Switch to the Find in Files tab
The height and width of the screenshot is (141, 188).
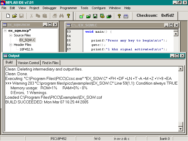pos(51,63)
